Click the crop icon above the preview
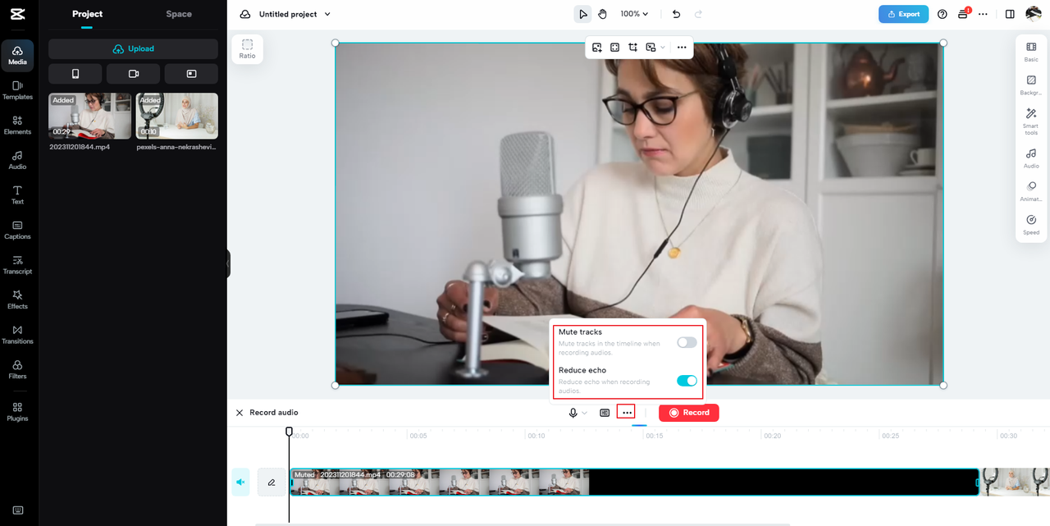The image size is (1050, 526). point(633,48)
